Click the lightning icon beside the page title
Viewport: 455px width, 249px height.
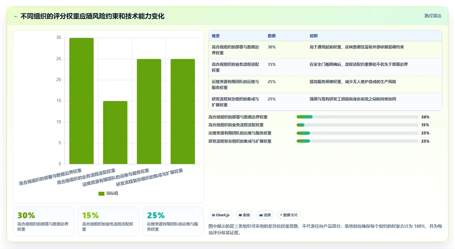tap(16, 16)
